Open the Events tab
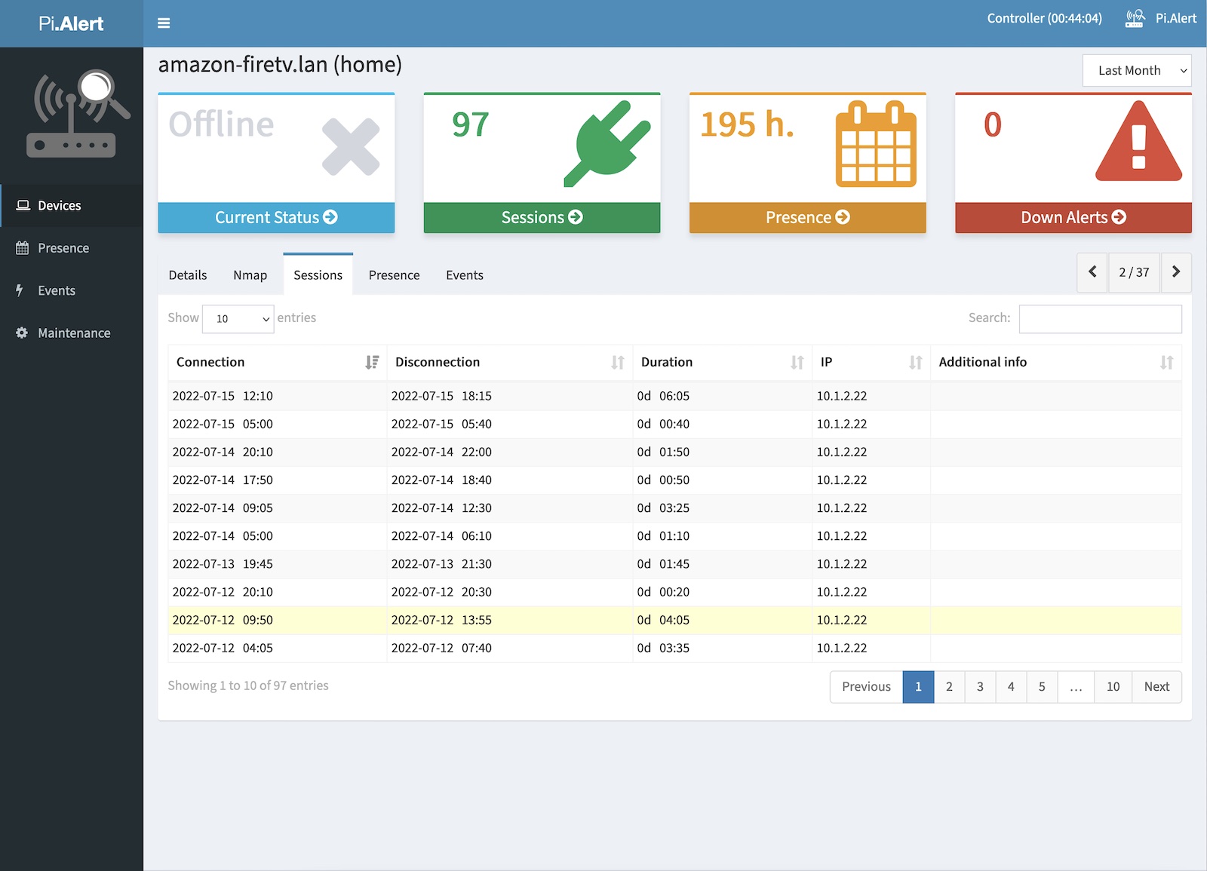The height and width of the screenshot is (871, 1207). point(464,275)
